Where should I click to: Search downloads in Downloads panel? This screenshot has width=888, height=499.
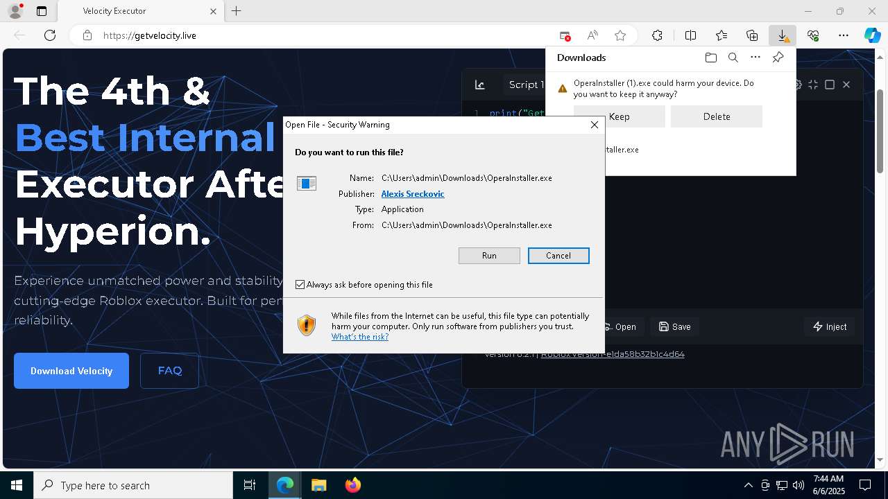point(733,58)
